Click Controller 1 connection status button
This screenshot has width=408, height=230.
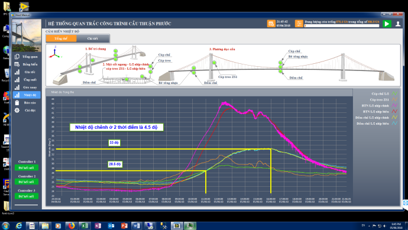tap(27, 168)
